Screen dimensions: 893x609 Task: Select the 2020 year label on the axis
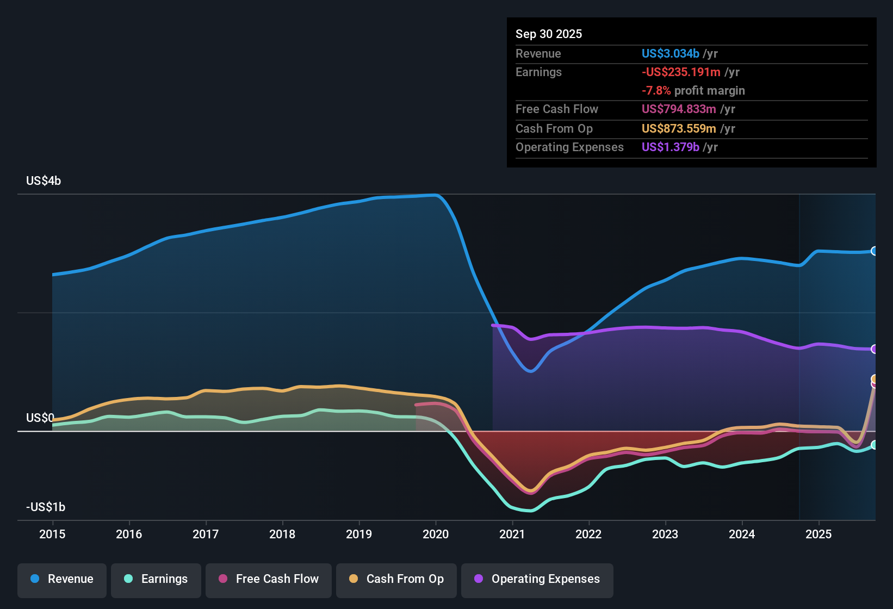click(436, 535)
